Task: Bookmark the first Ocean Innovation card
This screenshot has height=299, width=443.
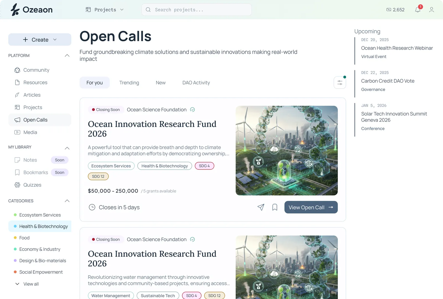Action: coord(275,207)
